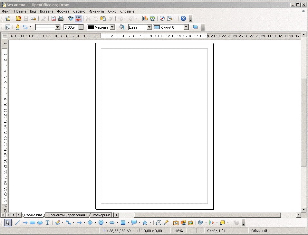Switch to the Размерные layer tab
The height and width of the screenshot is (235, 308).
(x=101, y=215)
